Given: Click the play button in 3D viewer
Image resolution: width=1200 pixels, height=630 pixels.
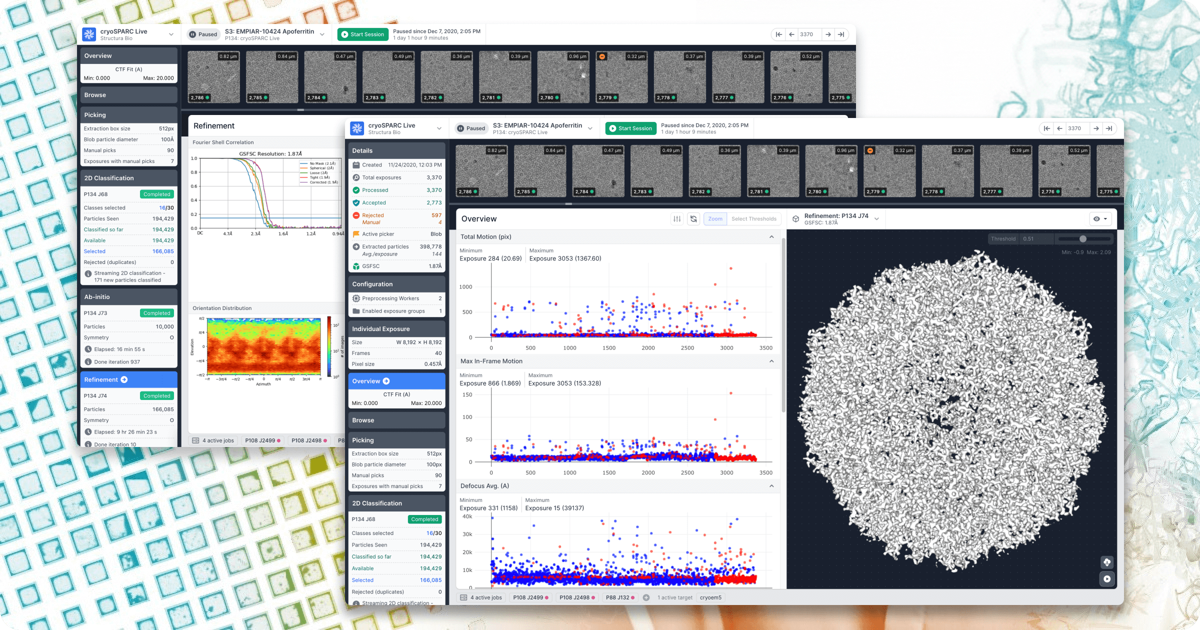Looking at the screenshot, I should [1107, 578].
